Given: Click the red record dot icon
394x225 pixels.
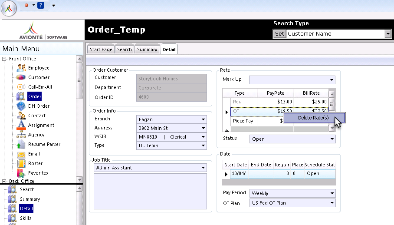Looking at the screenshot, I should click(26, 5).
